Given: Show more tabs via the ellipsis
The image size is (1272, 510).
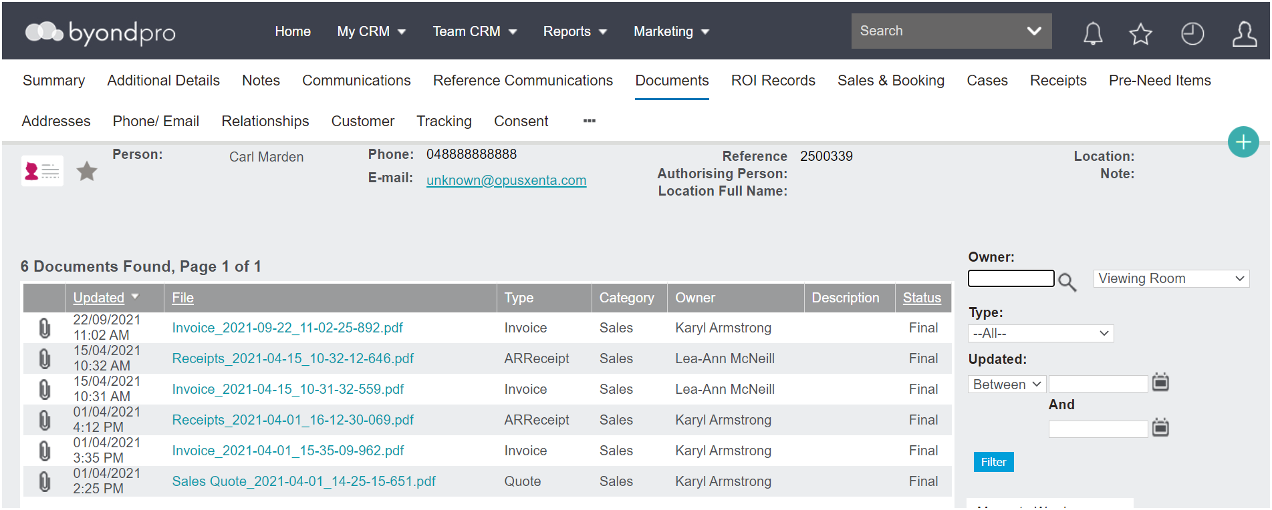Looking at the screenshot, I should [589, 121].
